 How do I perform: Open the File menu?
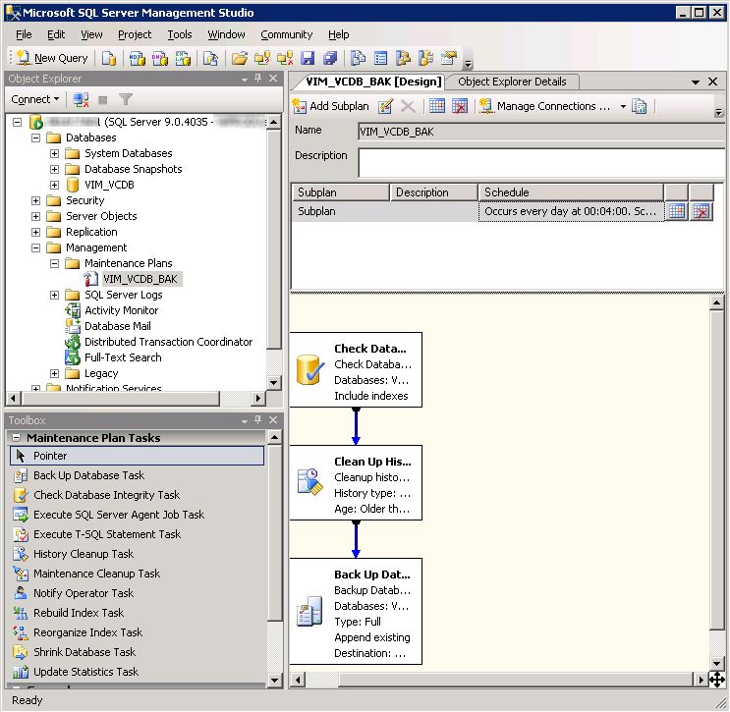[x=24, y=34]
